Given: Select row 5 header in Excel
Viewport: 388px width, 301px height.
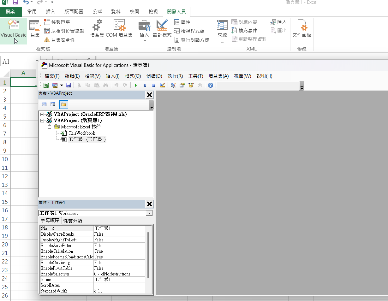Looking at the screenshot, I should 5,116.
